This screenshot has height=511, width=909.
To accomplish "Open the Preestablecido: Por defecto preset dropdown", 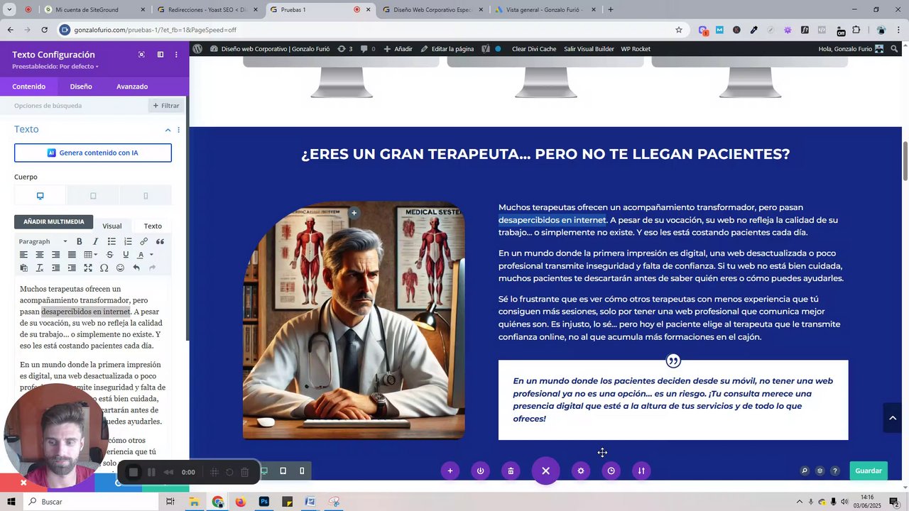I will [55, 67].
